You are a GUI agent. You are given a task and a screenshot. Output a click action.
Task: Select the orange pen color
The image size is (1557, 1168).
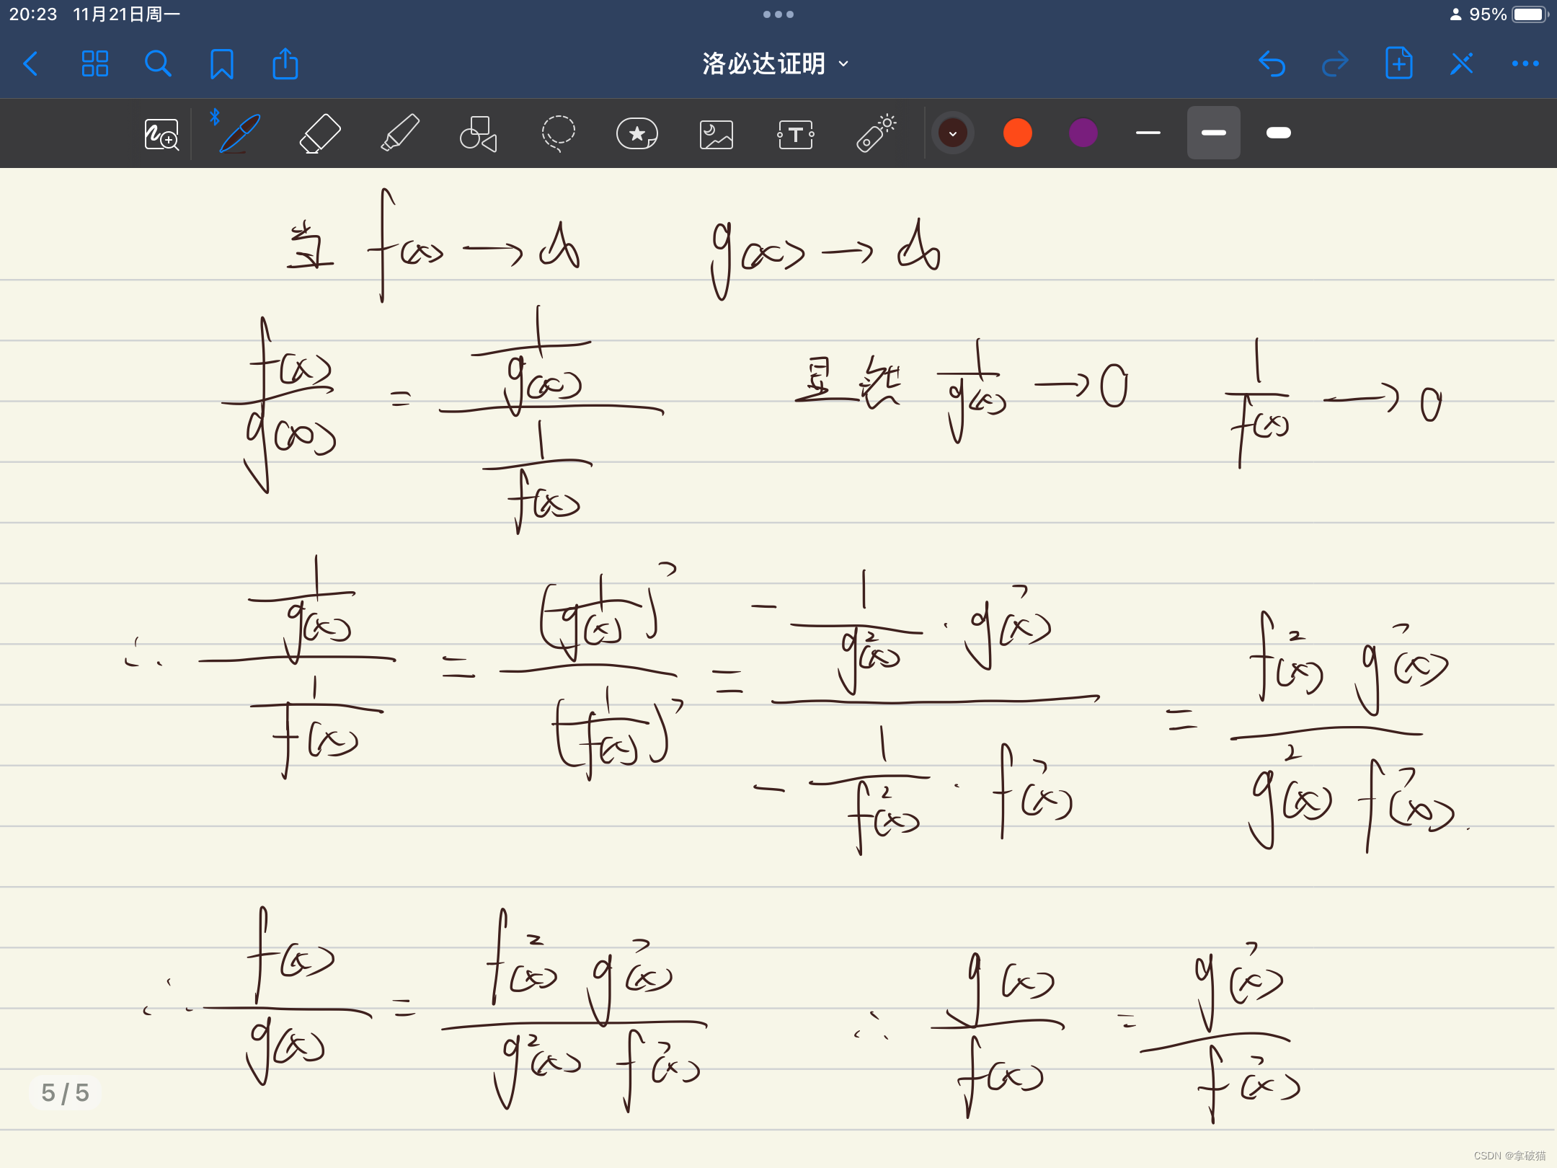click(1017, 133)
